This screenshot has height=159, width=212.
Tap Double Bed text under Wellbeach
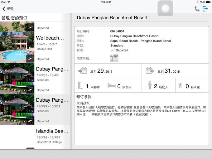pyautogui.click(x=44, y=49)
